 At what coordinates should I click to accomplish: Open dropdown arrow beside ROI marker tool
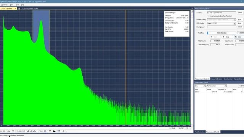pyautogui.click(x=11, y=131)
